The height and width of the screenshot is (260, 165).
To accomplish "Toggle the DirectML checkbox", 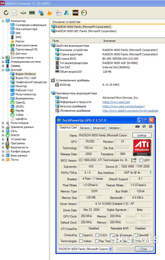I will pyautogui.click(x=136, y=235).
